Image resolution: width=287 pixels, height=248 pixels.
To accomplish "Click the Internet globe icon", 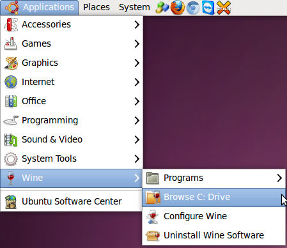I will pos(11,82).
